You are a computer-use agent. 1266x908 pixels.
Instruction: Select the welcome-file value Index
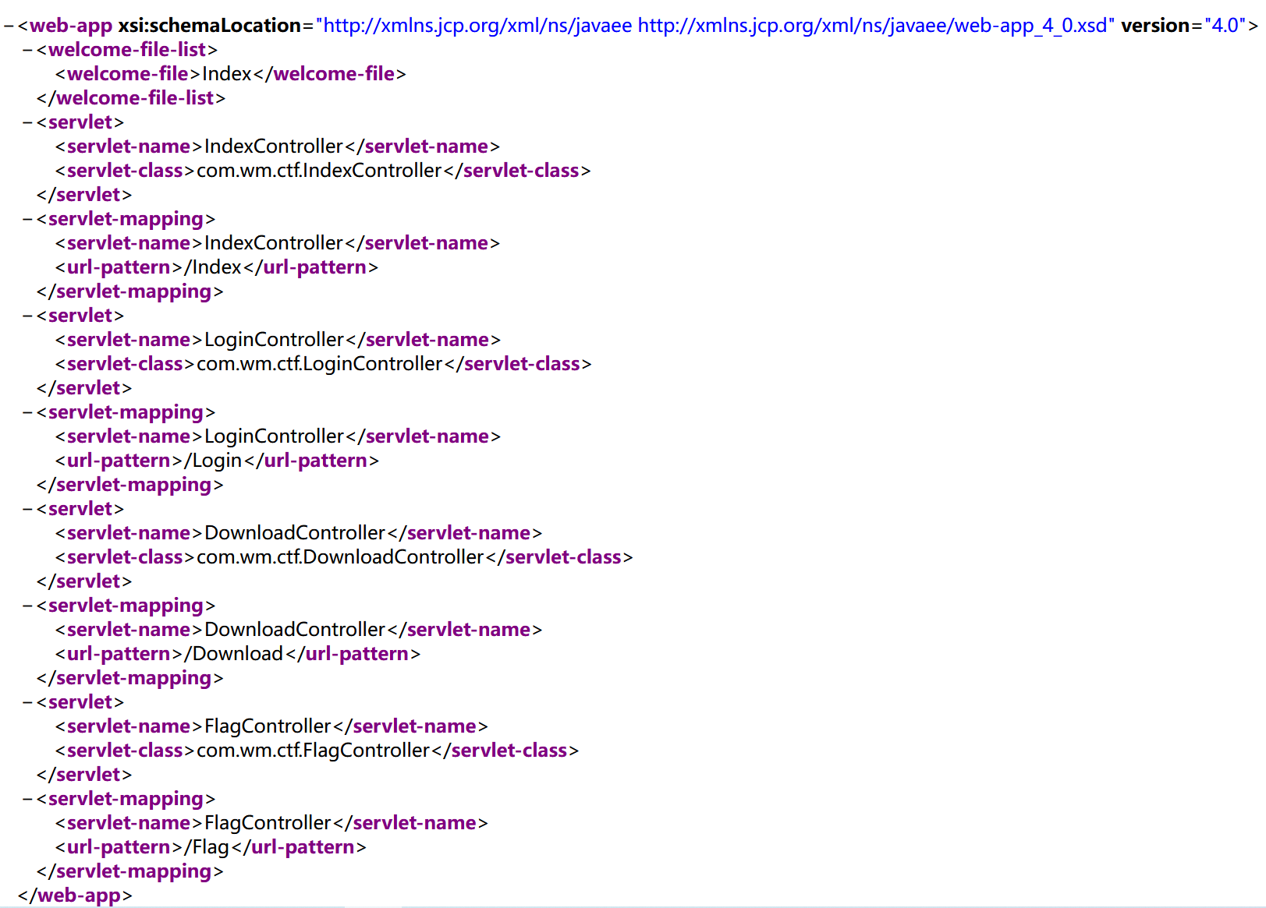(x=227, y=74)
